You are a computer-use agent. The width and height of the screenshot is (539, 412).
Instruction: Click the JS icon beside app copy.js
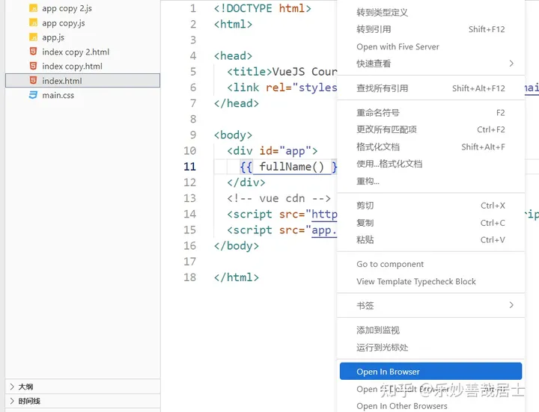34,23
